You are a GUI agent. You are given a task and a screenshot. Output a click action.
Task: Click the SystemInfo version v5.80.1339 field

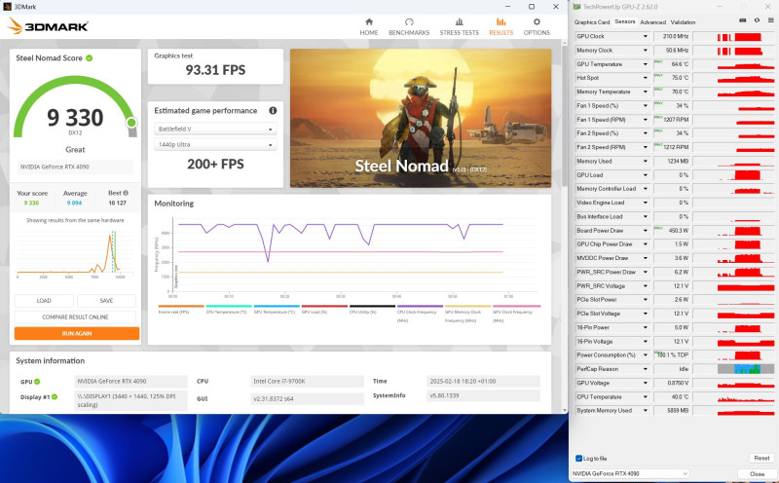pos(483,395)
